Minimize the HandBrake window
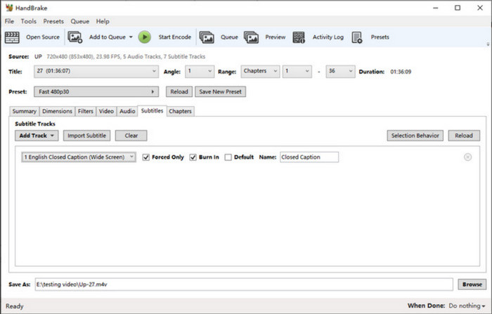The width and height of the screenshot is (492, 314). (436, 8)
